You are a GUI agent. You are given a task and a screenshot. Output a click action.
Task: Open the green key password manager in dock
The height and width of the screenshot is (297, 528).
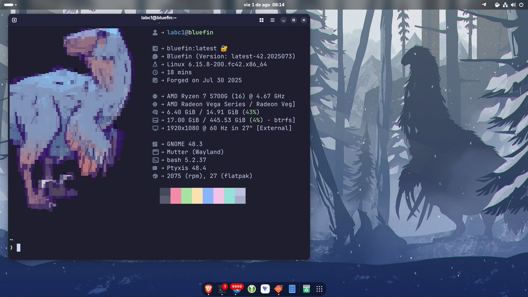(x=251, y=289)
